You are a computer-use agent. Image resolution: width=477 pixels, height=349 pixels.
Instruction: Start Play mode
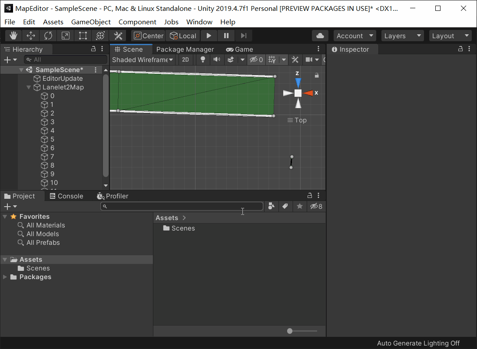tap(209, 36)
